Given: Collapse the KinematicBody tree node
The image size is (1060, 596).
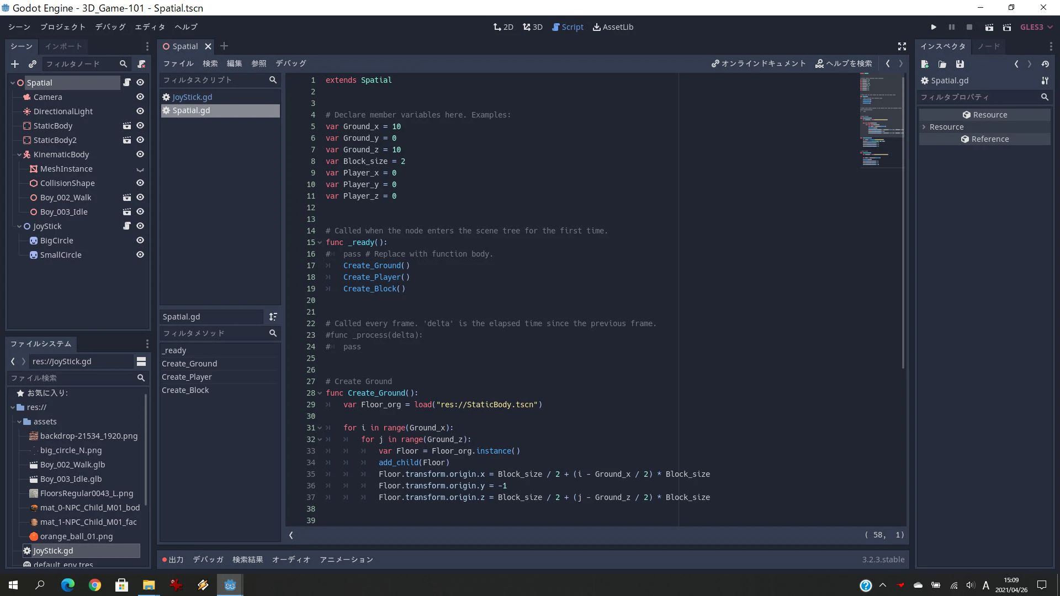Looking at the screenshot, I should (x=19, y=155).
